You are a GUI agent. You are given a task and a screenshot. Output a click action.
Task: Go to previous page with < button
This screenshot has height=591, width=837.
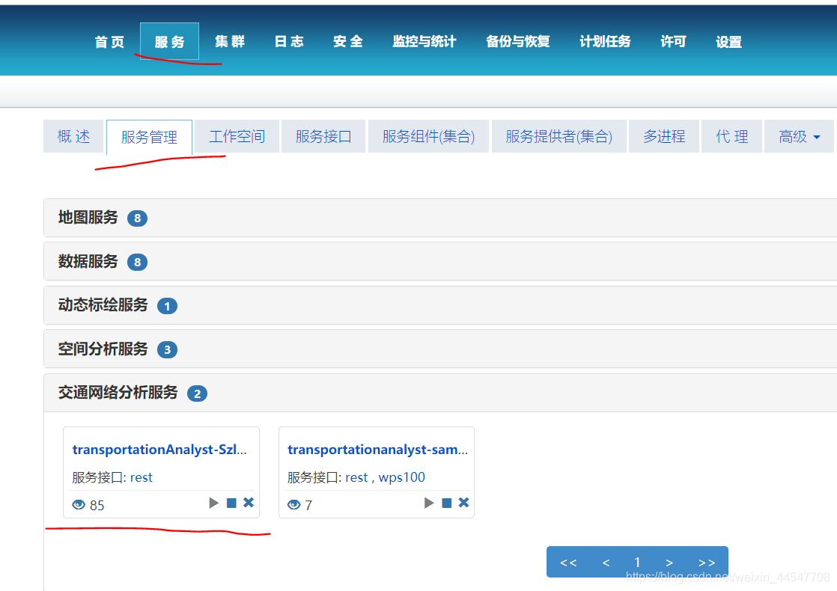[x=606, y=562]
